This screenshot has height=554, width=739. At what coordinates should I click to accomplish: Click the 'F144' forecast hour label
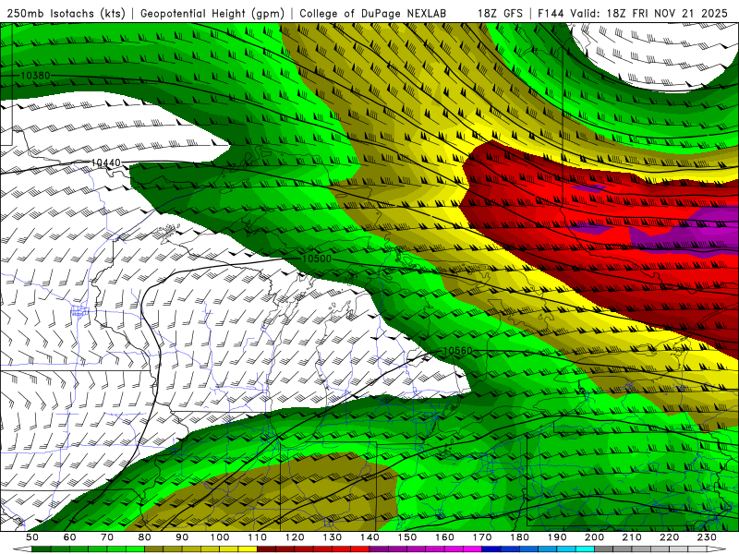point(551,13)
